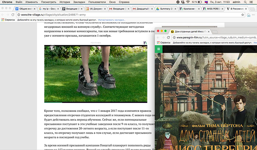Select the Дом странных детей tab
This screenshot has height=150, width=257.
190,32
